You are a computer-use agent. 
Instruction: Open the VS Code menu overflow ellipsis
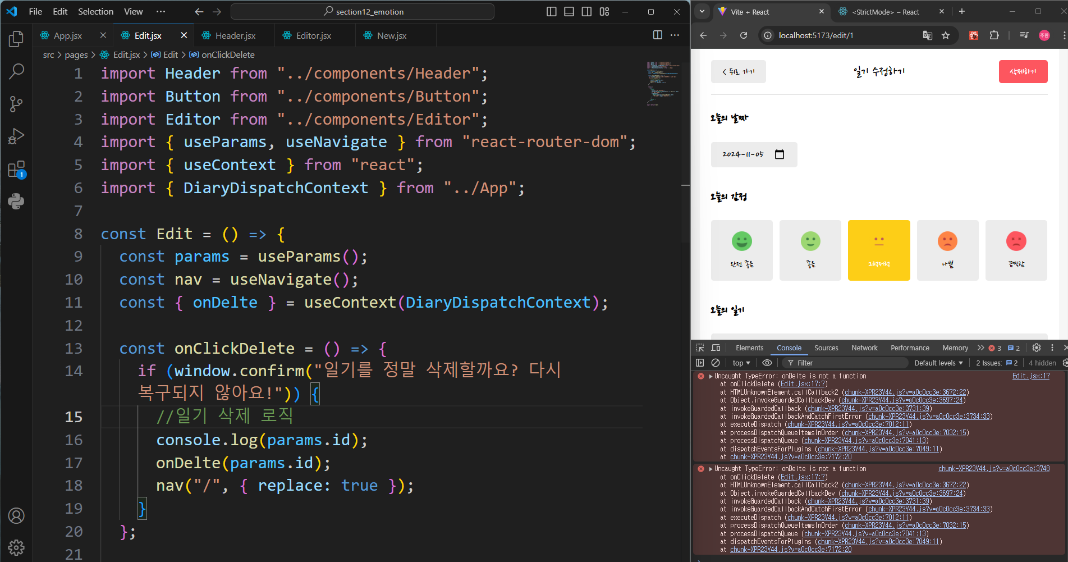(161, 11)
